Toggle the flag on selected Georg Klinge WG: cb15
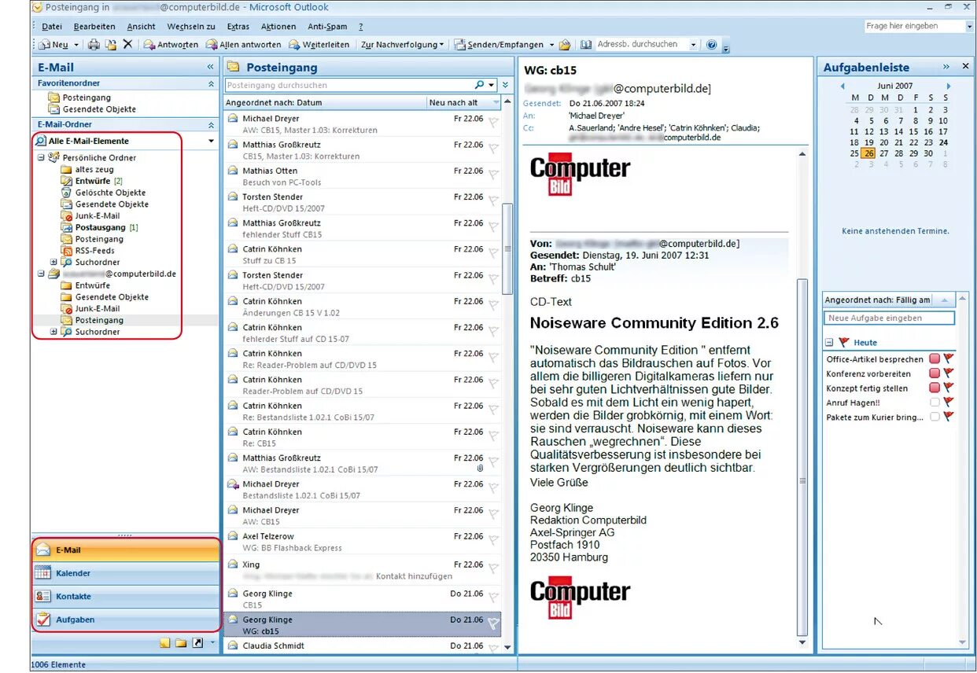Image resolution: width=977 pixels, height=673 pixels. [493, 623]
